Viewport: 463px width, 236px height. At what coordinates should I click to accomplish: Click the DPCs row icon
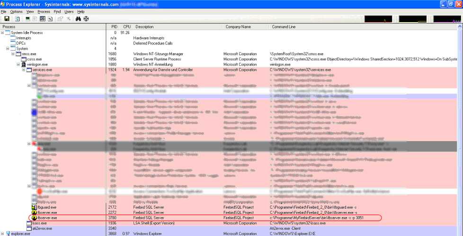(13, 43)
